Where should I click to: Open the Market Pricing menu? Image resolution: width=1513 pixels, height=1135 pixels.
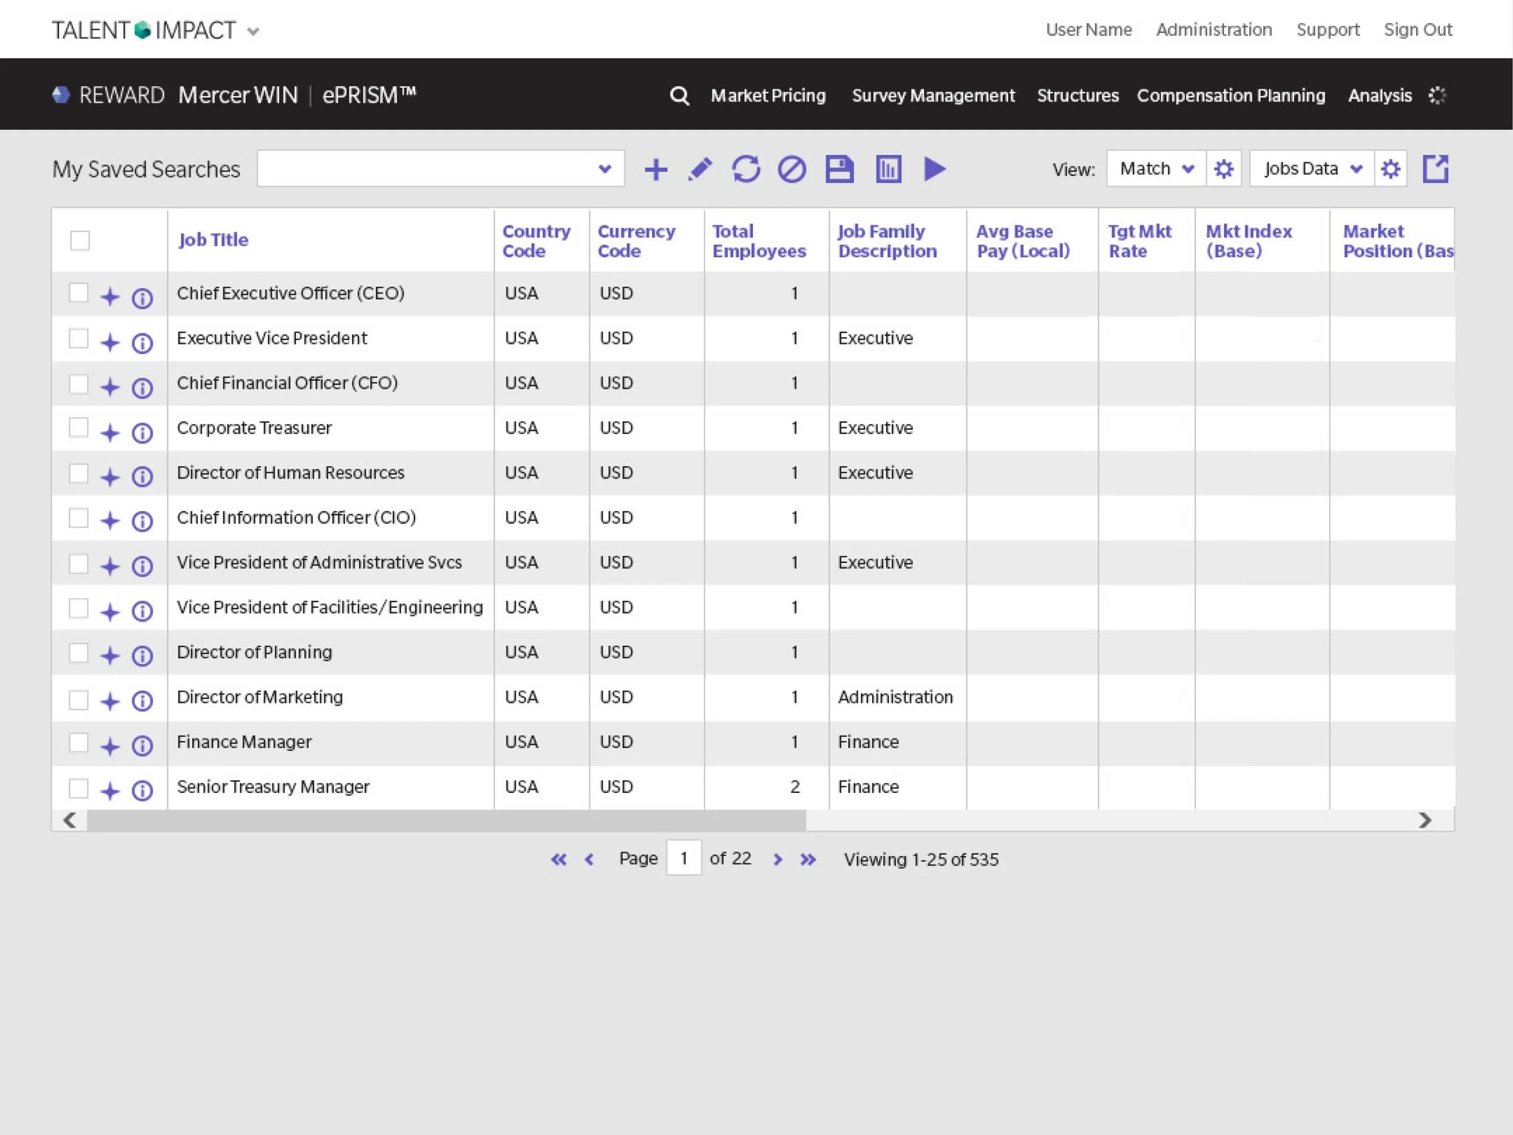[768, 95]
